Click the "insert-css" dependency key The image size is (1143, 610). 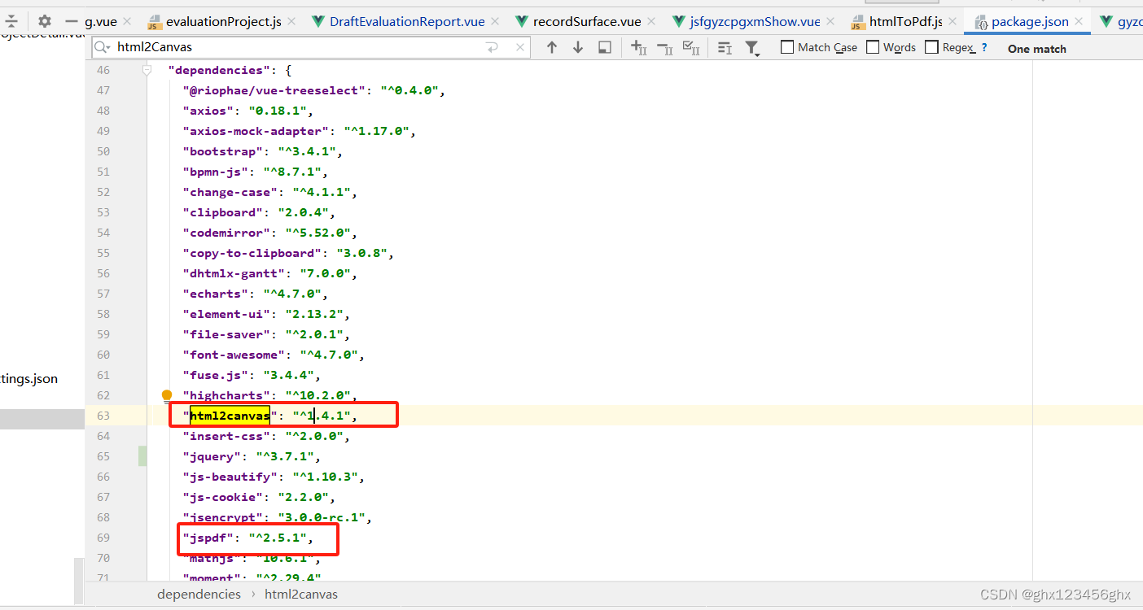pyautogui.click(x=226, y=436)
